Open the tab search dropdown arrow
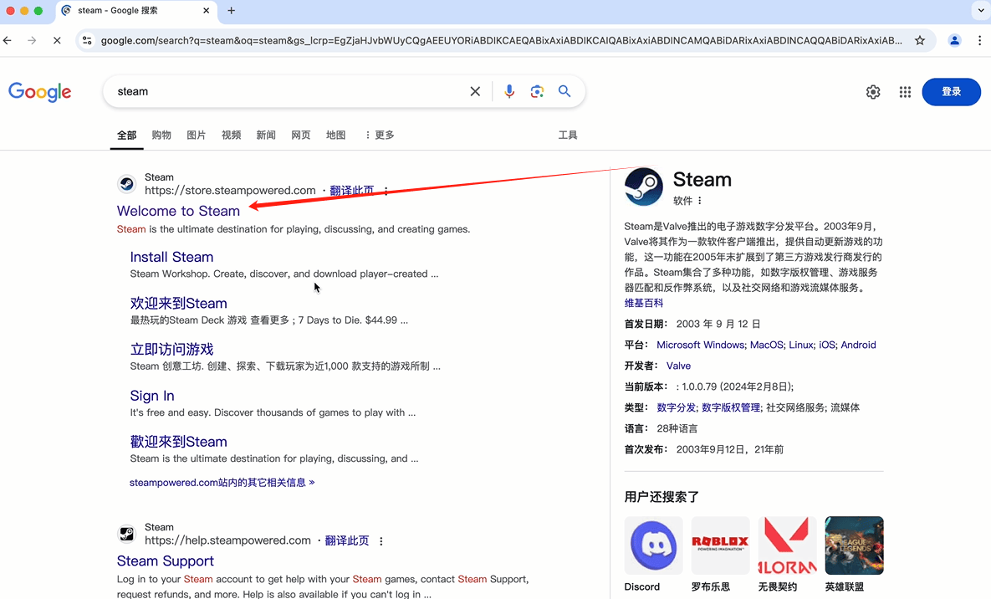Screen dimensions: 991x599 click(980, 11)
